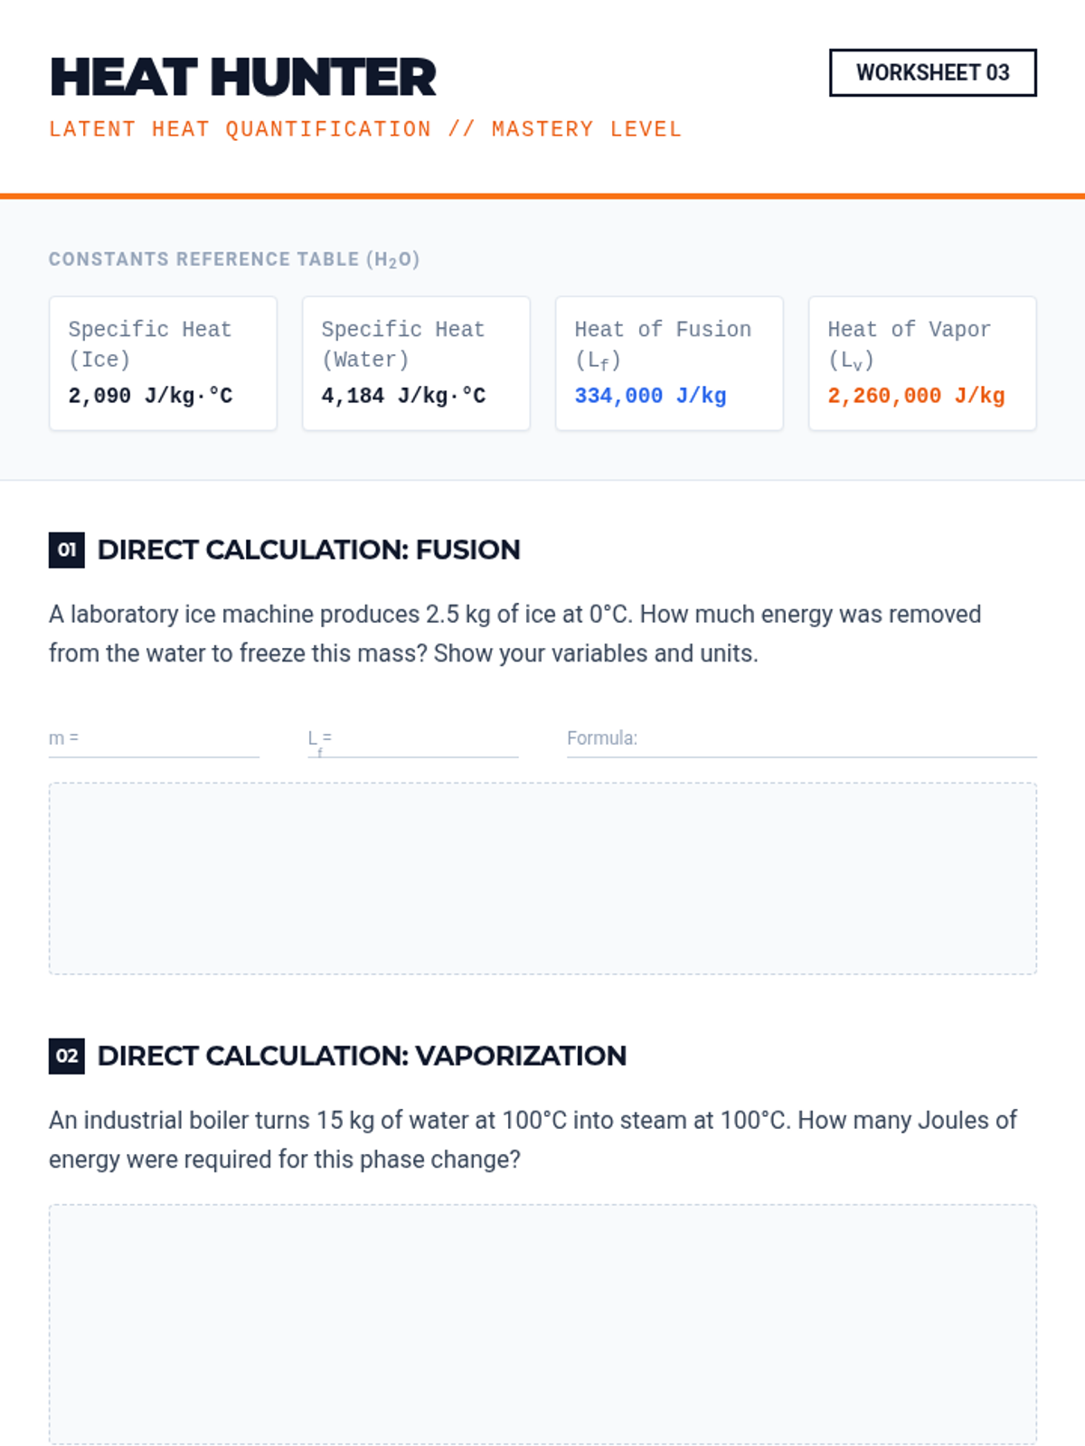This screenshot has height=1446, width=1085.
Task: Click inside the vaporization answer work box
Action: (x=542, y=1324)
